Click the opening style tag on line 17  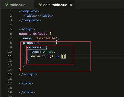point(26,83)
